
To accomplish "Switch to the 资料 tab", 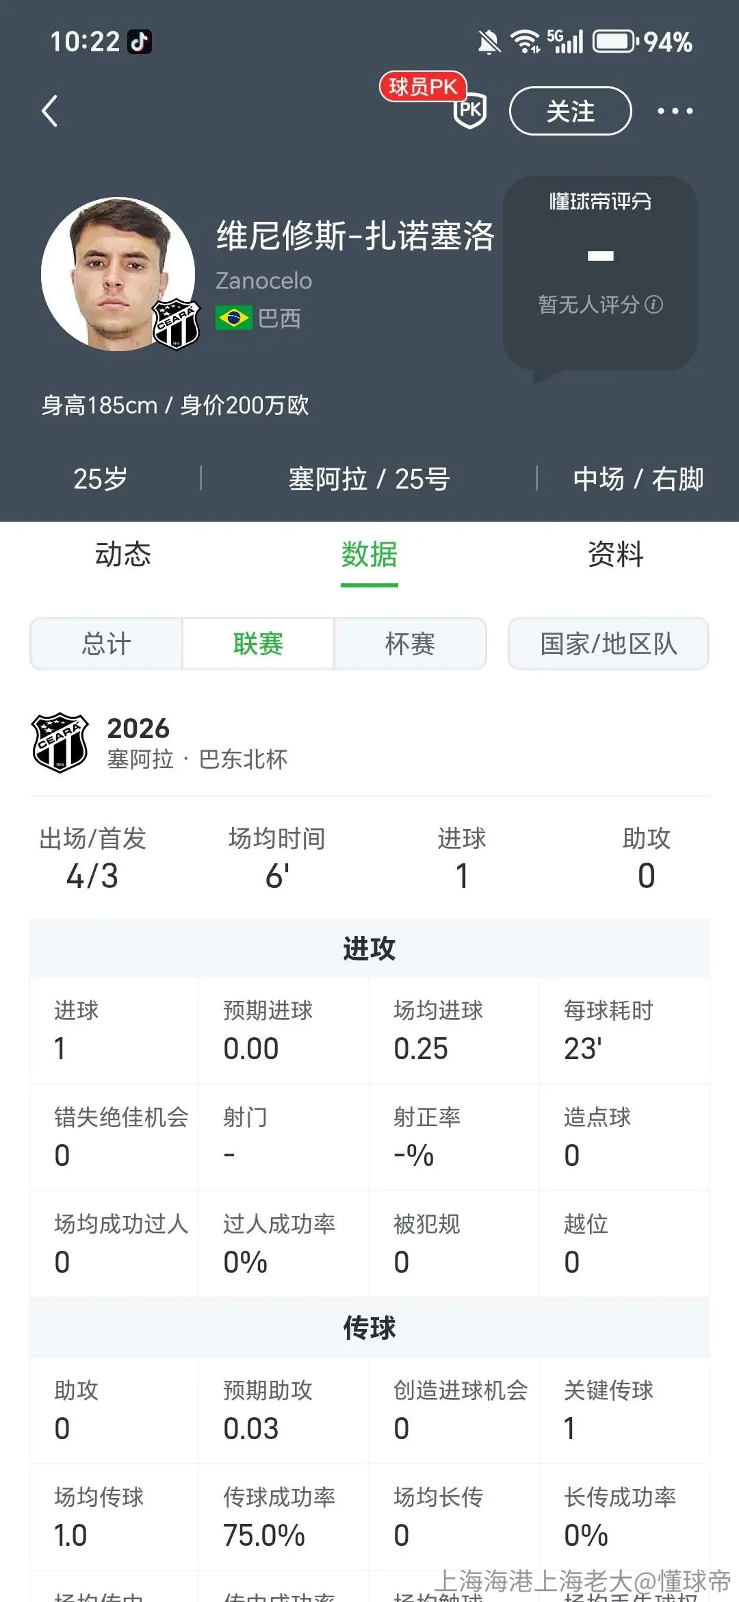I will pyautogui.click(x=616, y=554).
